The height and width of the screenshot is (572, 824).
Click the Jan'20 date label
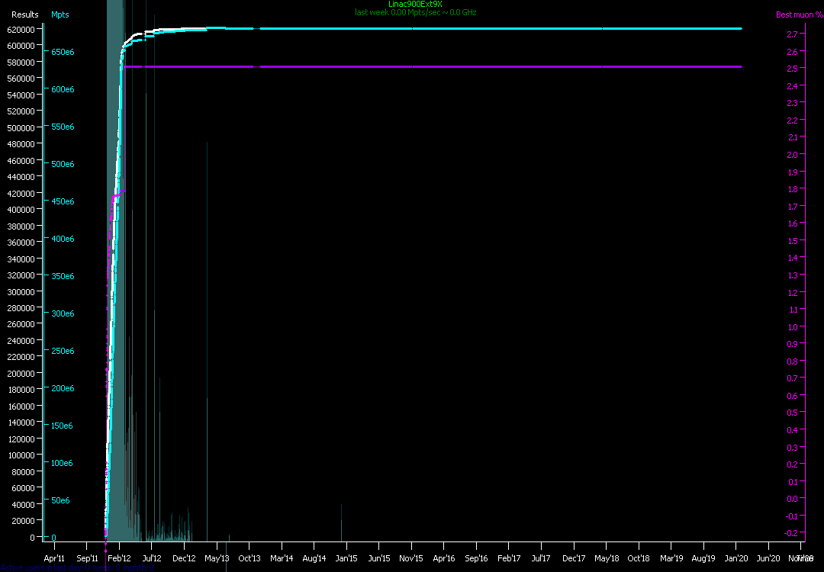pyautogui.click(x=736, y=558)
